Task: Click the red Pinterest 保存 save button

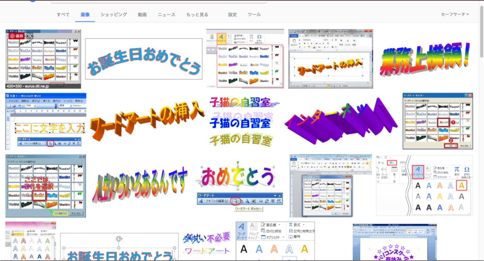Action: coord(16,35)
